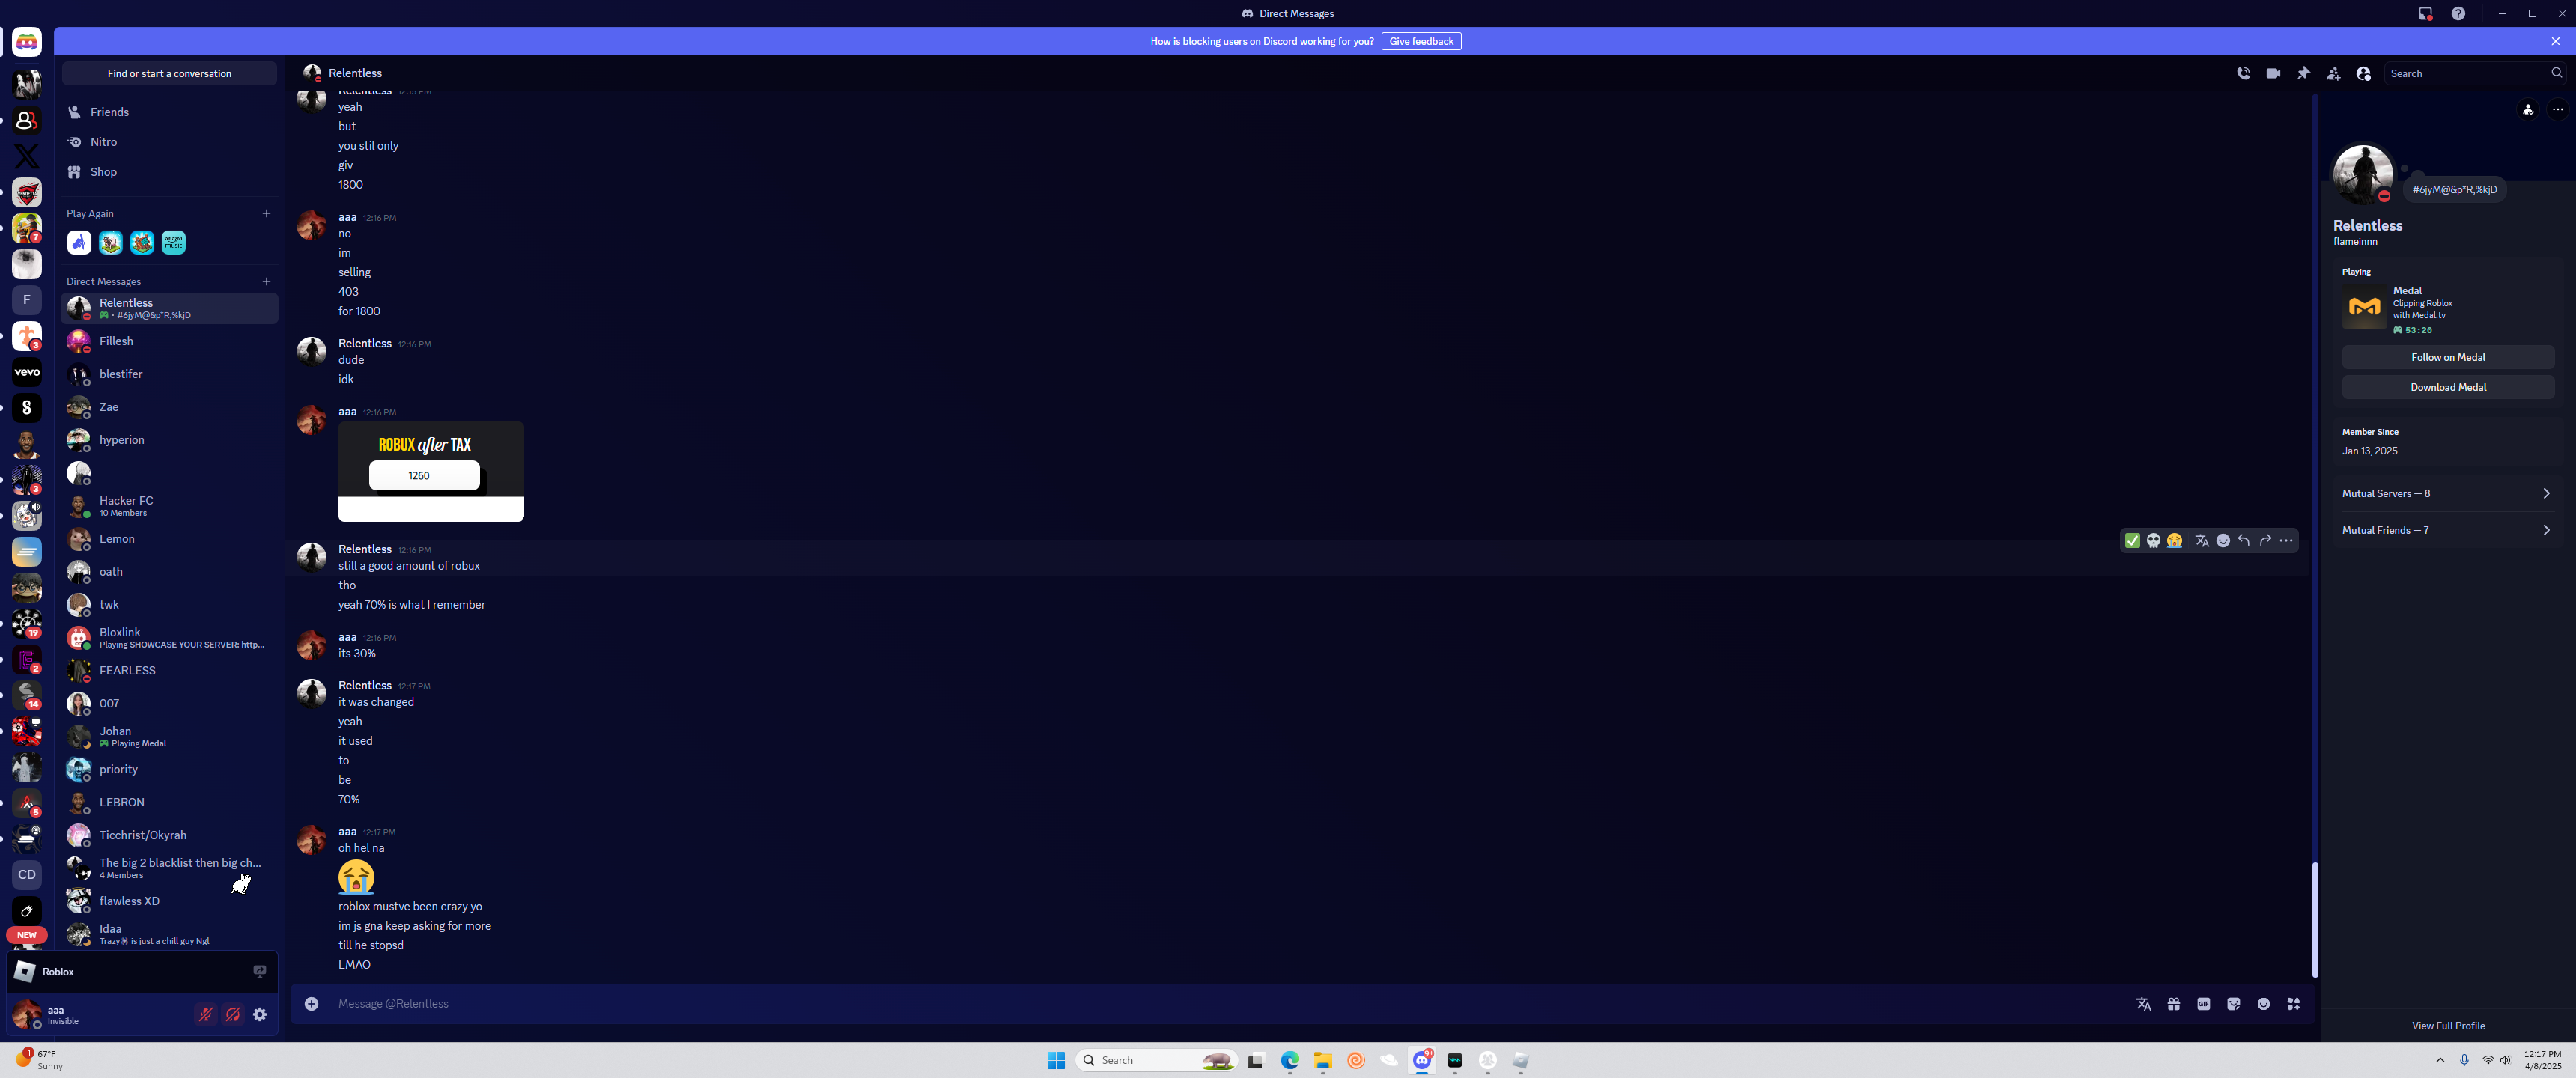
Task: Open the sticker picker
Action: (x=2233, y=1003)
